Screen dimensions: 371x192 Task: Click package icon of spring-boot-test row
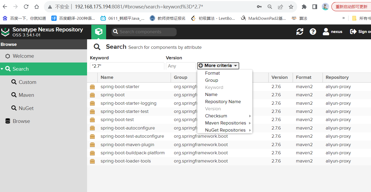point(92,120)
